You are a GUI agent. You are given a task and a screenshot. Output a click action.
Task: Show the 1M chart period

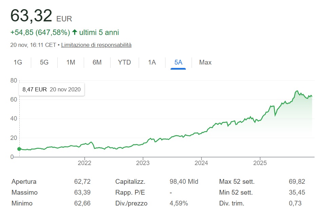coord(71,62)
